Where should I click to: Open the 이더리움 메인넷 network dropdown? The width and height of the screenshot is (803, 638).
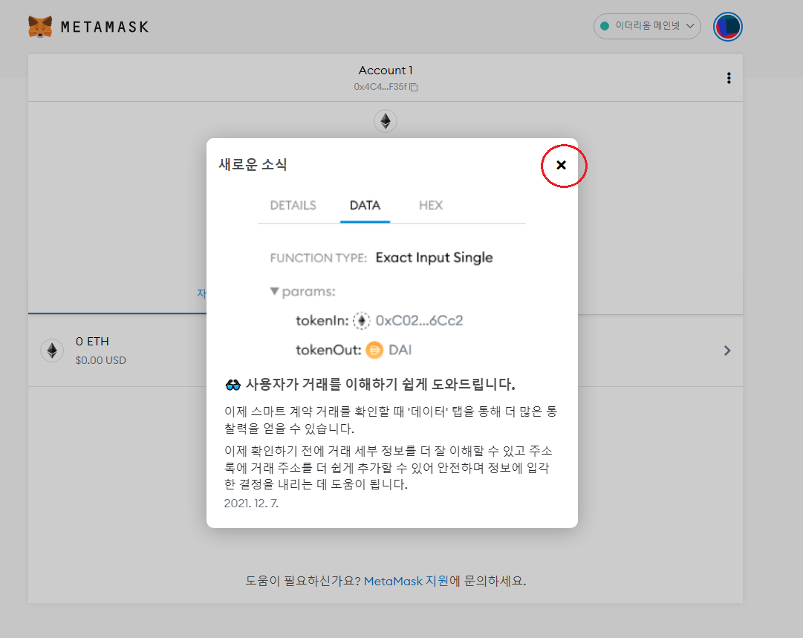coord(647,26)
